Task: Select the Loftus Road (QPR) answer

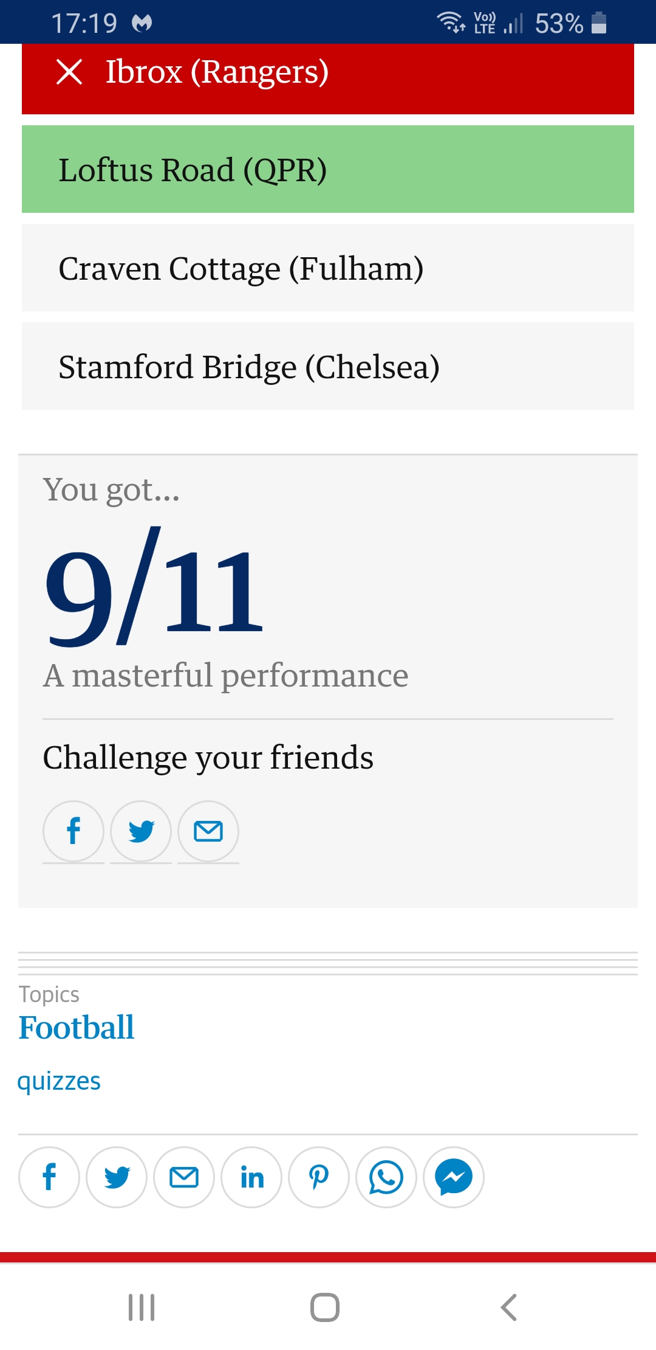Action: [328, 169]
